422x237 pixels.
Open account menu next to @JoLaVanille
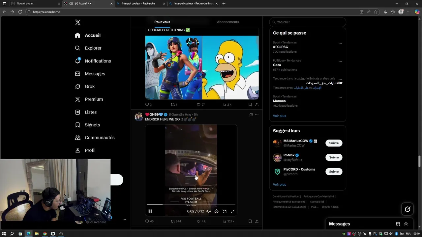coord(124,220)
